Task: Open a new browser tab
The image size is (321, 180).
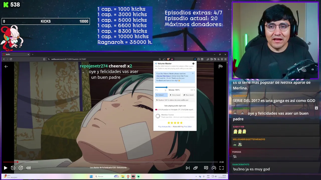Action: [33, 54]
